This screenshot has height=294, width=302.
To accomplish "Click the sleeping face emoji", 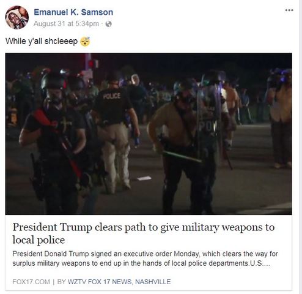I will click(x=85, y=42).
